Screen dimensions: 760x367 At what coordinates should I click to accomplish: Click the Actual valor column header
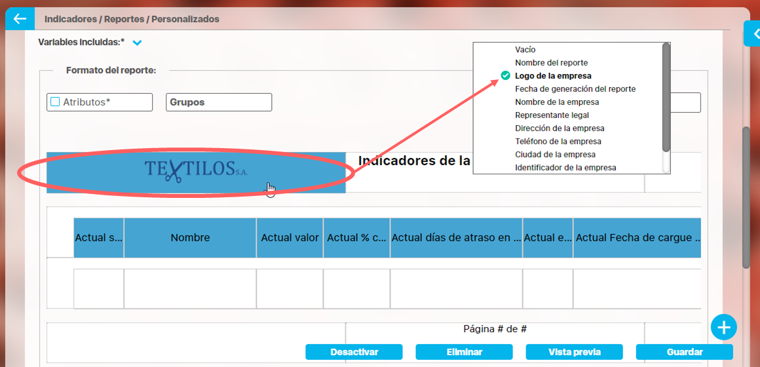pos(290,237)
